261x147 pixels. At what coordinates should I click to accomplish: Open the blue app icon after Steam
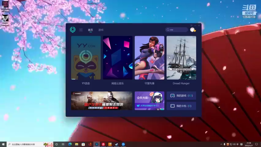pyautogui.click(x=123, y=144)
